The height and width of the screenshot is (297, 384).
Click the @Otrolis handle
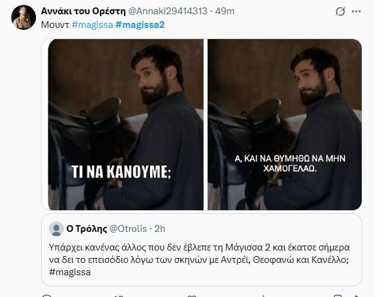[x=128, y=229]
